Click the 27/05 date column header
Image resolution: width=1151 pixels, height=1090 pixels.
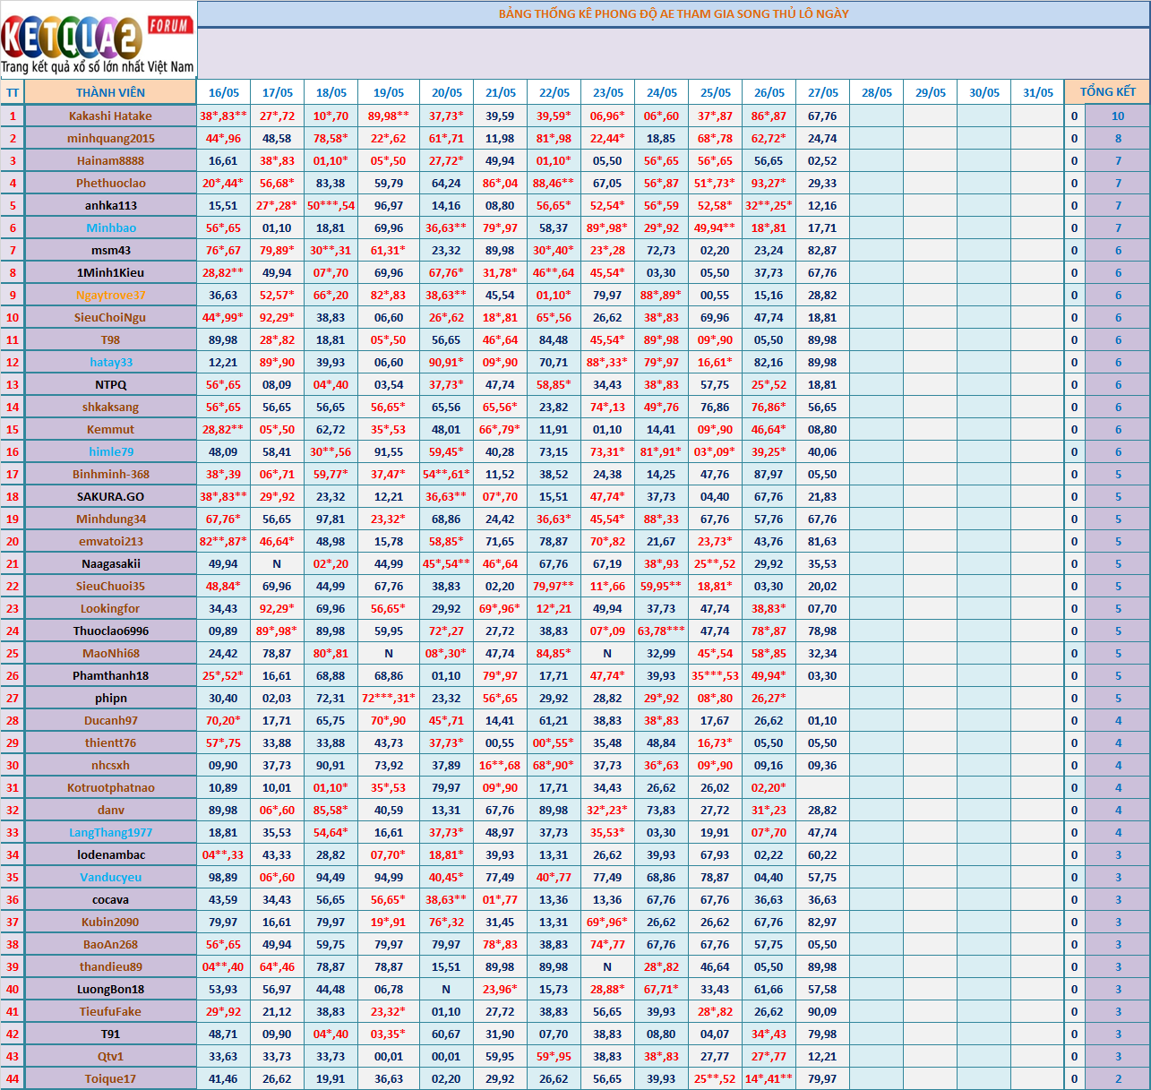pos(822,92)
